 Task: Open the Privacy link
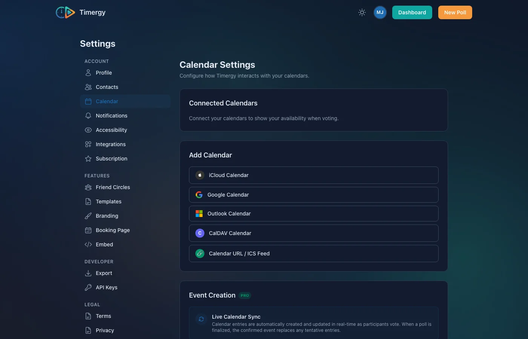(125, 330)
